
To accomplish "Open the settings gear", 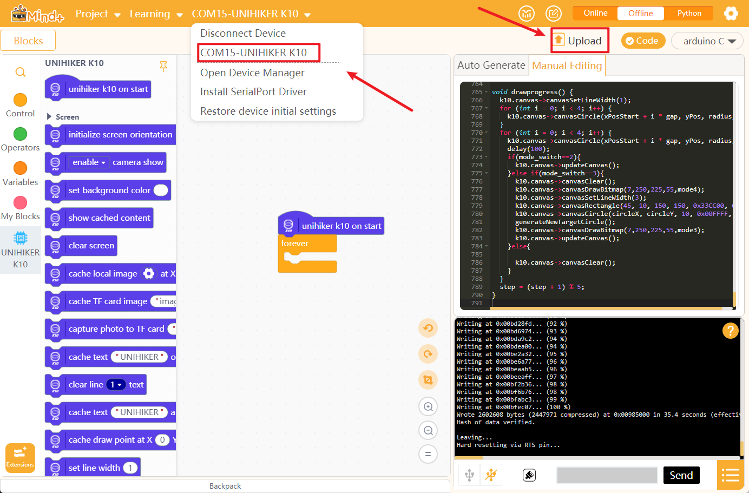I will pos(731,14).
